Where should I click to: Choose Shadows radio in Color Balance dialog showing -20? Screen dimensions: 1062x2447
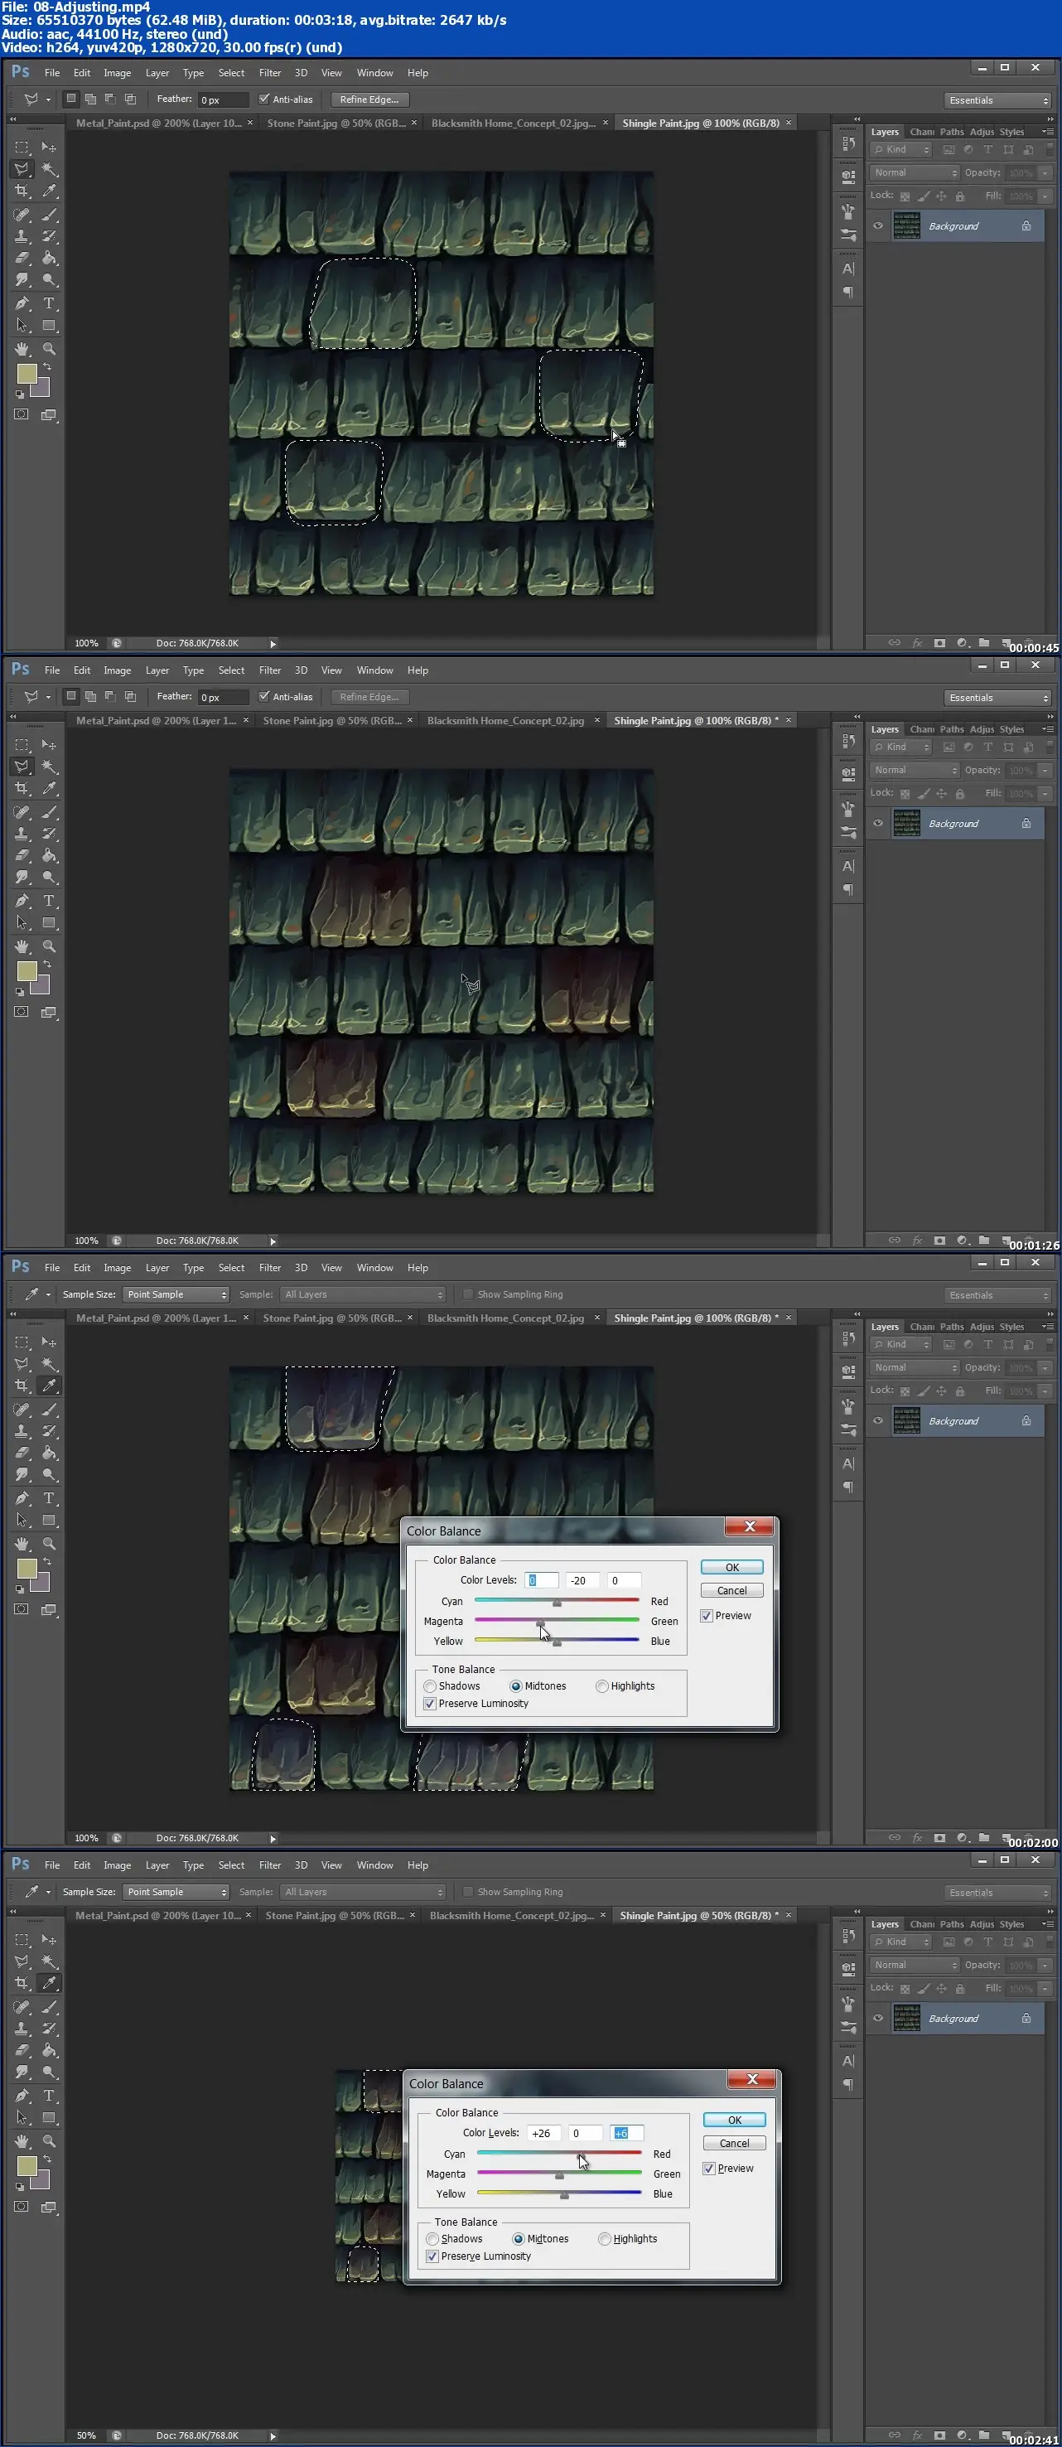tap(430, 1686)
